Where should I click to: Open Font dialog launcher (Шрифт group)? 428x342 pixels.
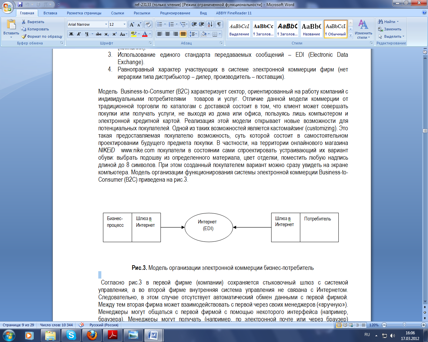point(150,43)
